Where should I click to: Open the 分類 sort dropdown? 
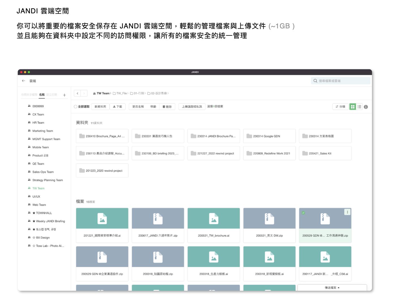click(340, 107)
